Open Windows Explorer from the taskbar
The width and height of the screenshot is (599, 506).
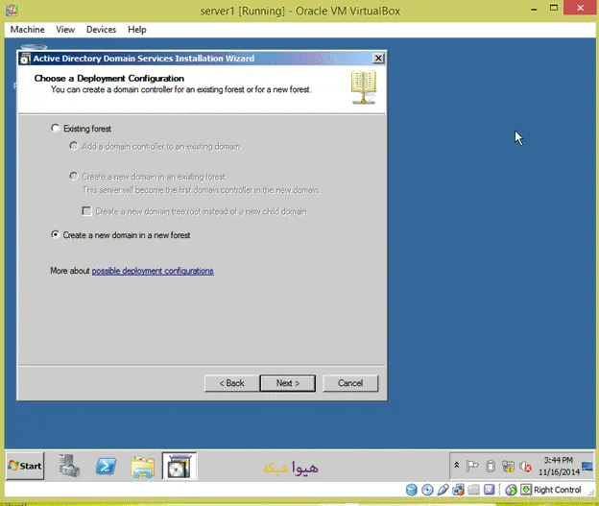point(142,467)
